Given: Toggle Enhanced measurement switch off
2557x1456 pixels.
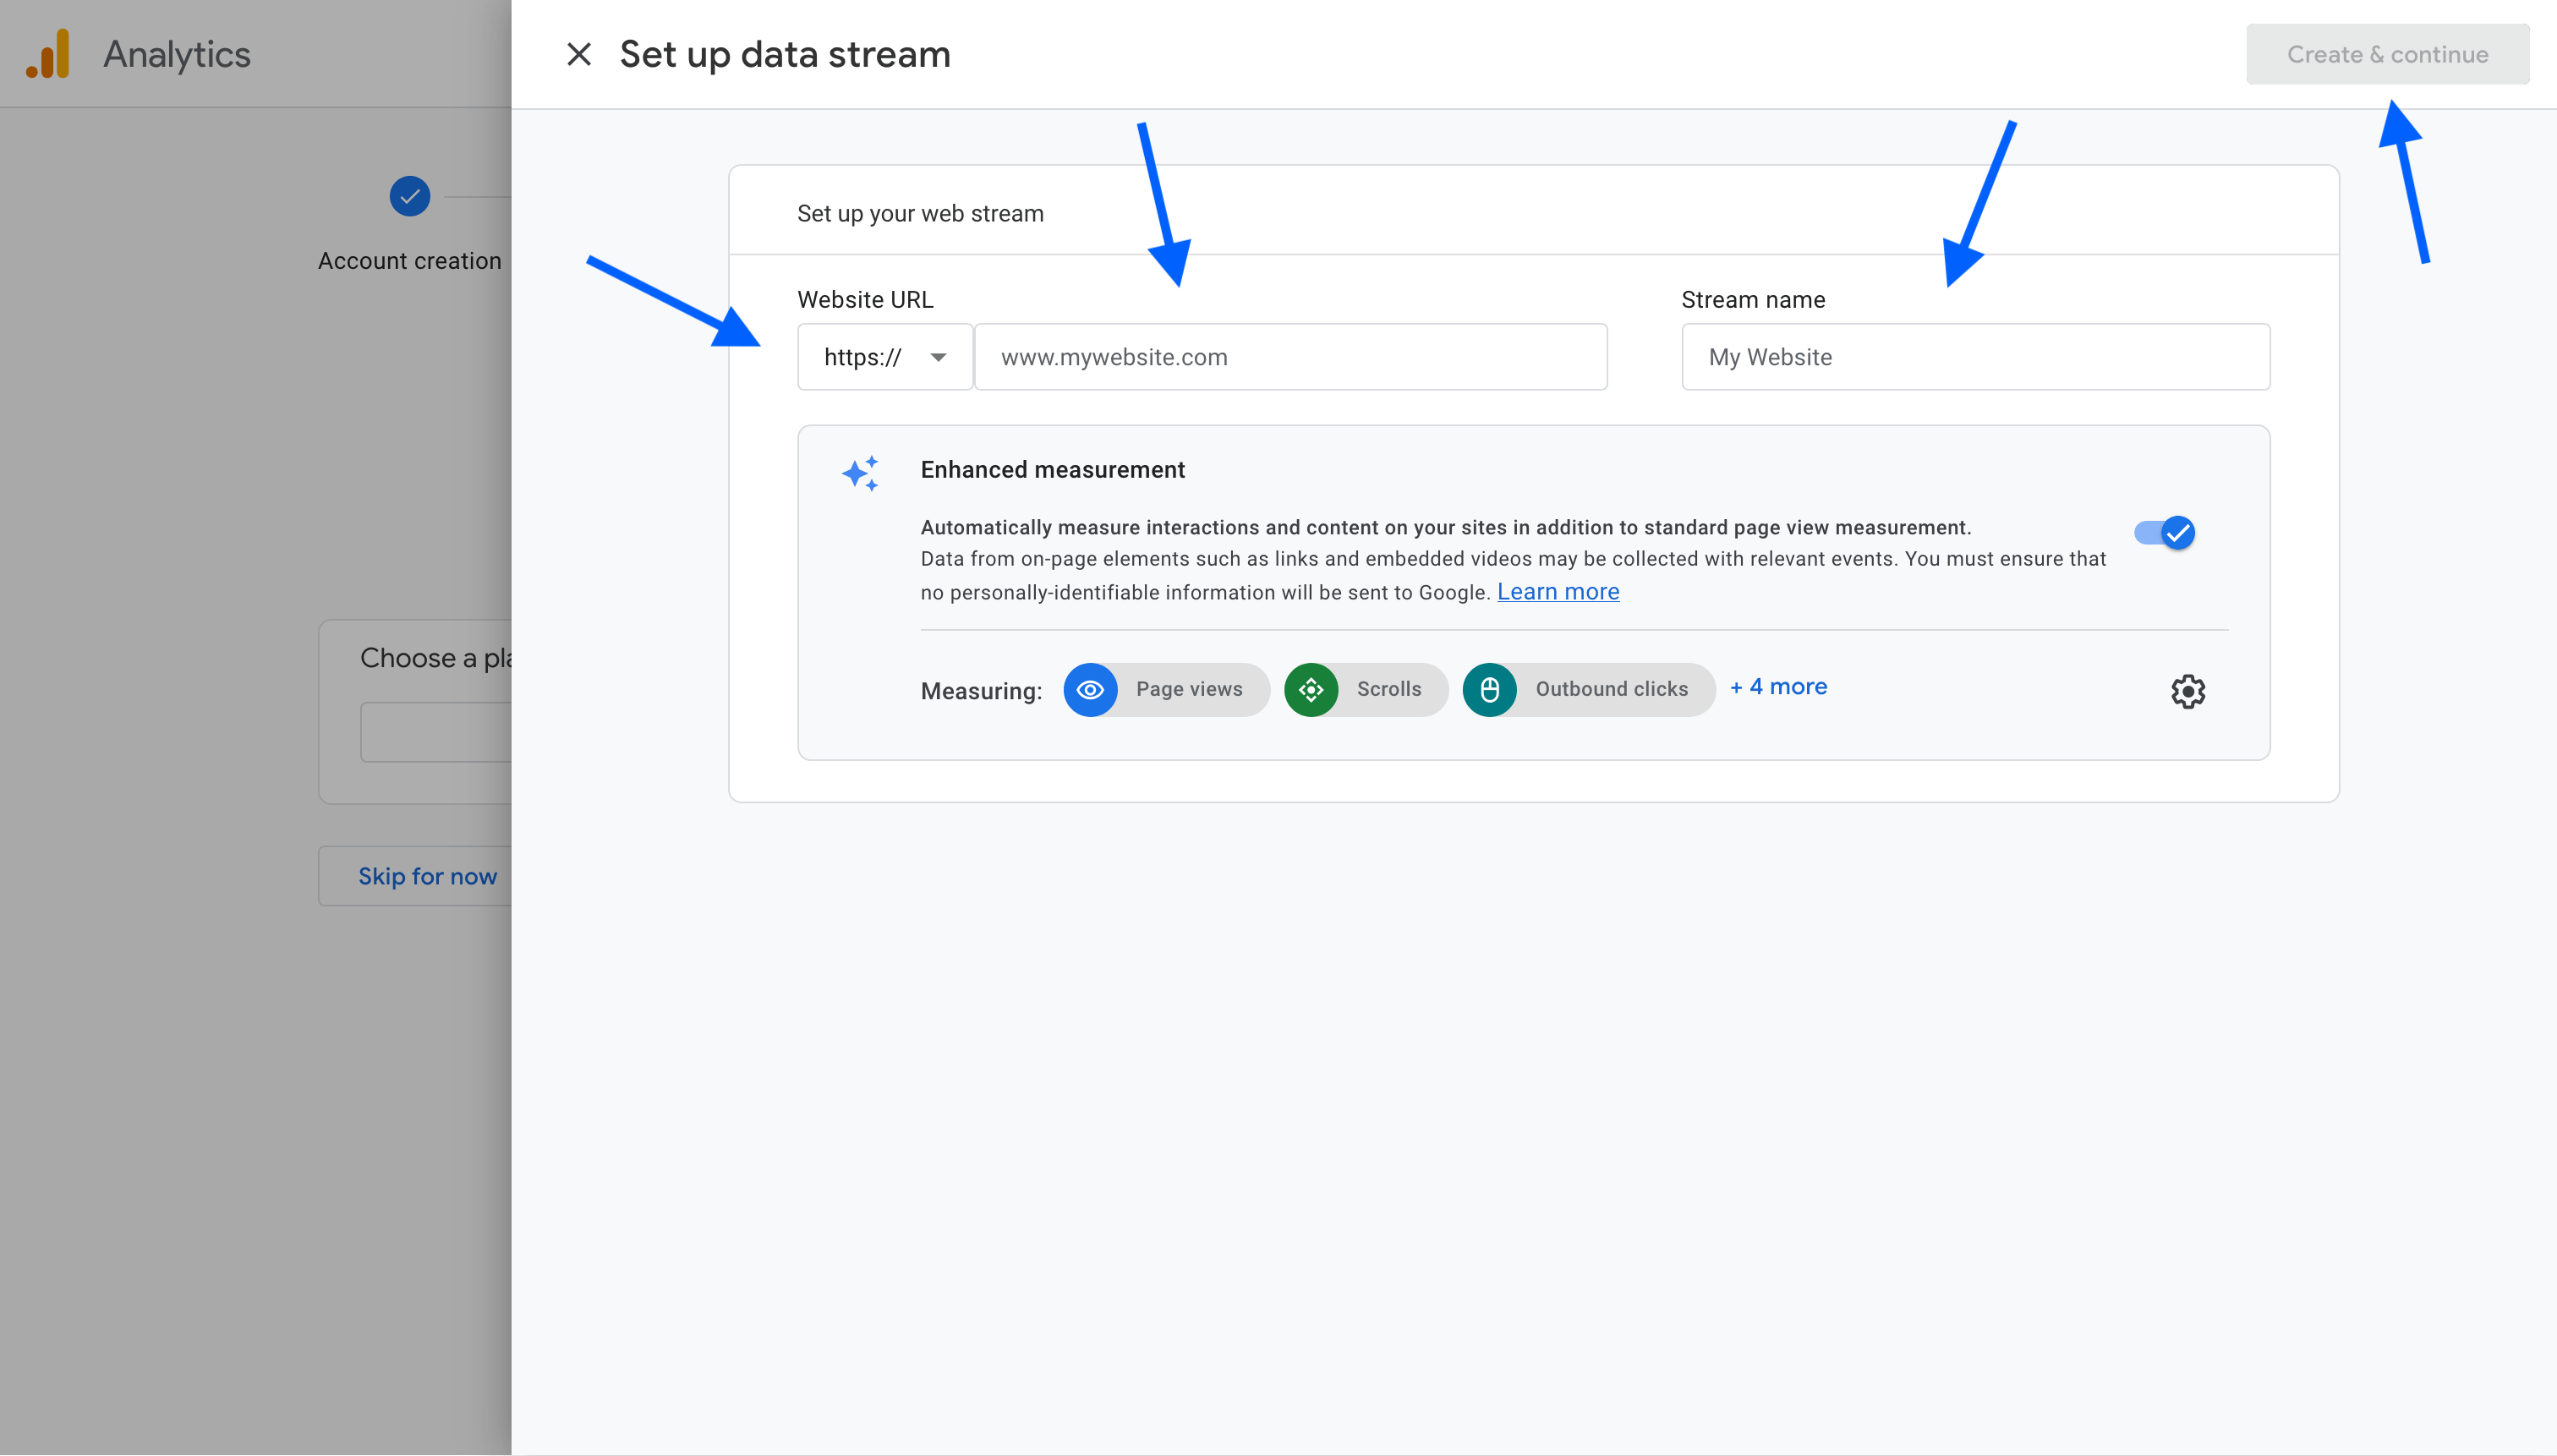Looking at the screenshot, I should 2164,532.
